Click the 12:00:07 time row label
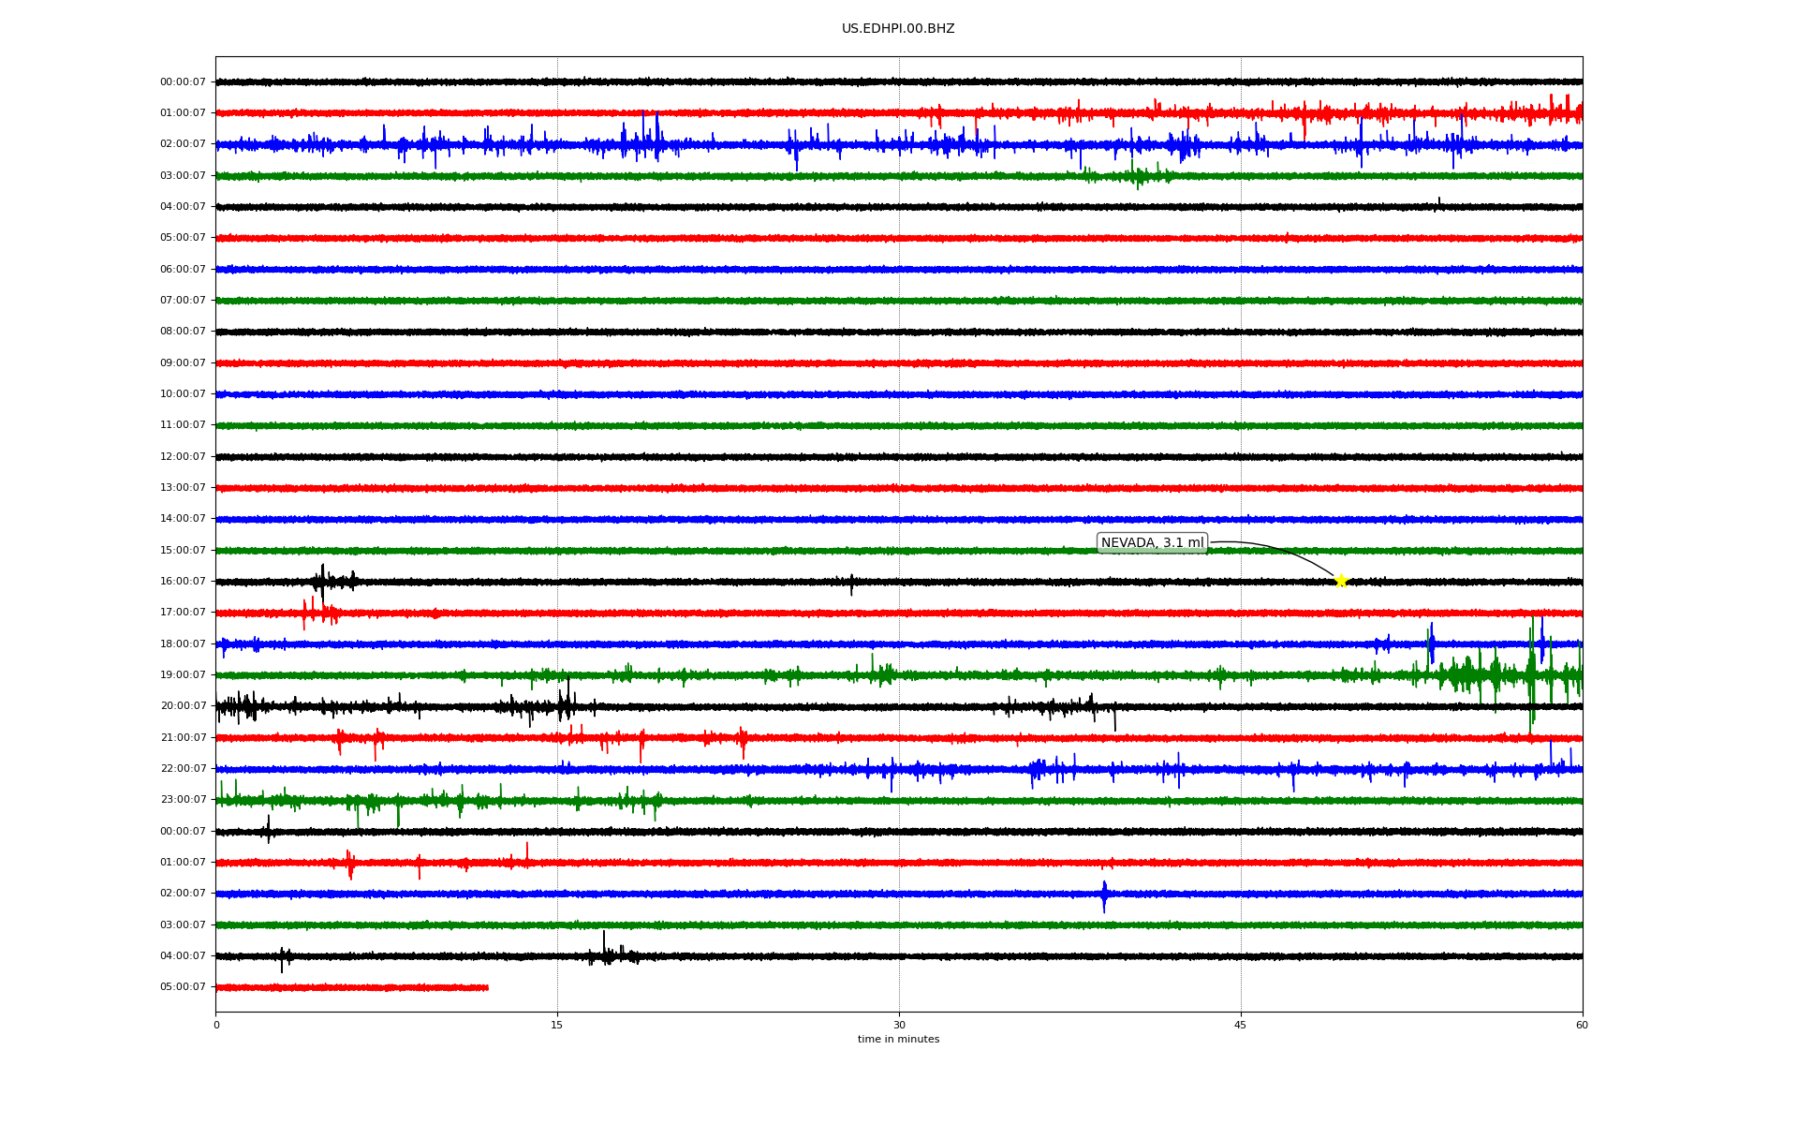Screen dimensions: 1798x1124 (183, 457)
